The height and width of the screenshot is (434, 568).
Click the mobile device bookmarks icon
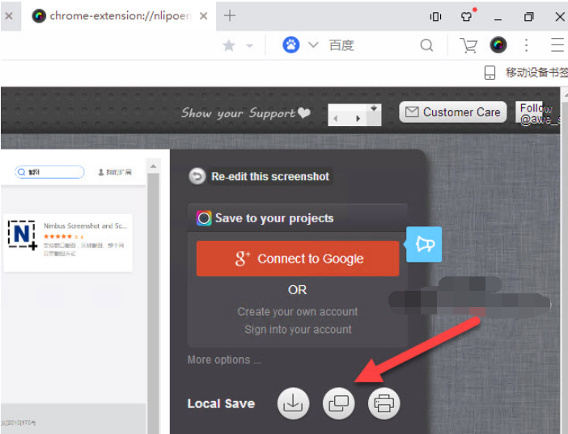click(x=490, y=73)
